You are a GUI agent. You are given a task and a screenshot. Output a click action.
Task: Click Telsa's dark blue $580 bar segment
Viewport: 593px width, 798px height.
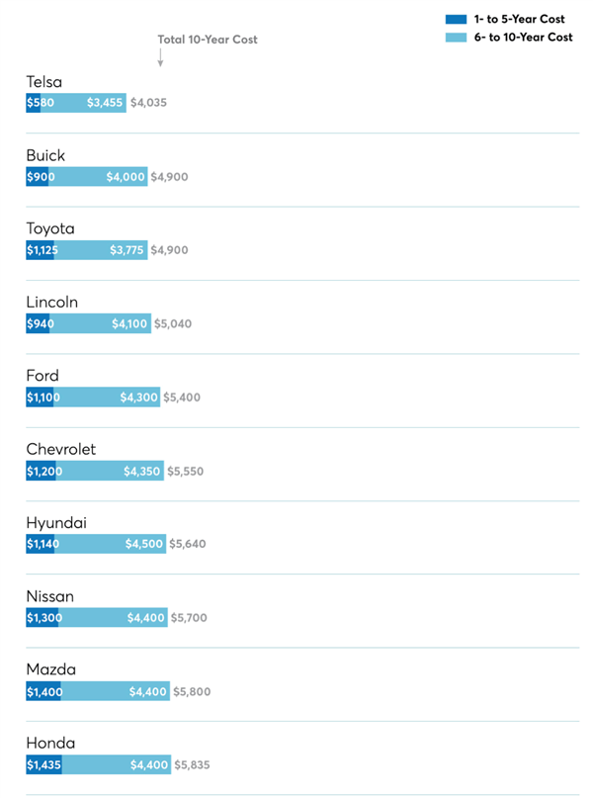coord(34,103)
